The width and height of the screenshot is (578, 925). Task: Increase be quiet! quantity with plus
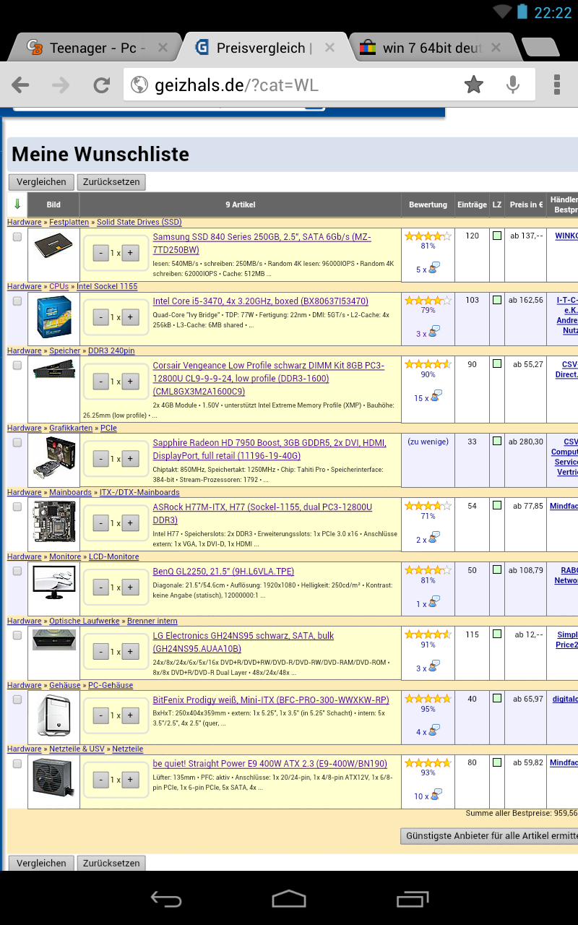130,780
